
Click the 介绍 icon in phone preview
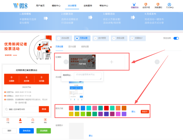pos(8,120)
